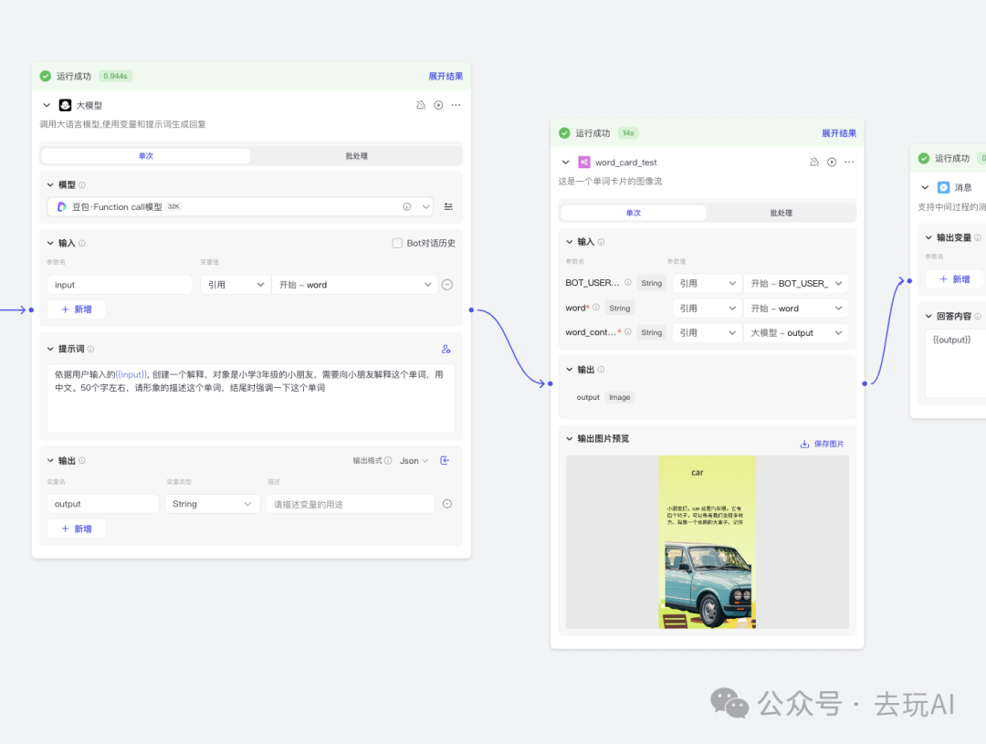986x744 pixels.
Task: Switch to 批处理 tab in word_card_test
Action: tap(781, 214)
